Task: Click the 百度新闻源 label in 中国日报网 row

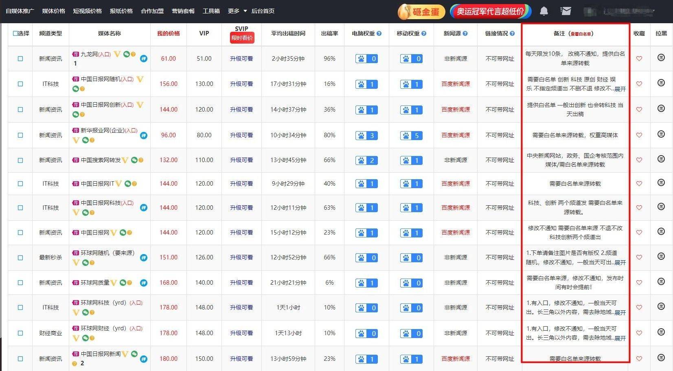Action: click(x=456, y=233)
